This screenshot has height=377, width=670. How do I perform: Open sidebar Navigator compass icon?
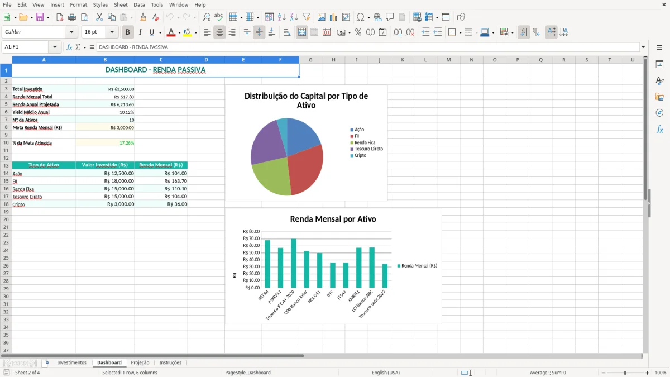pyautogui.click(x=659, y=113)
